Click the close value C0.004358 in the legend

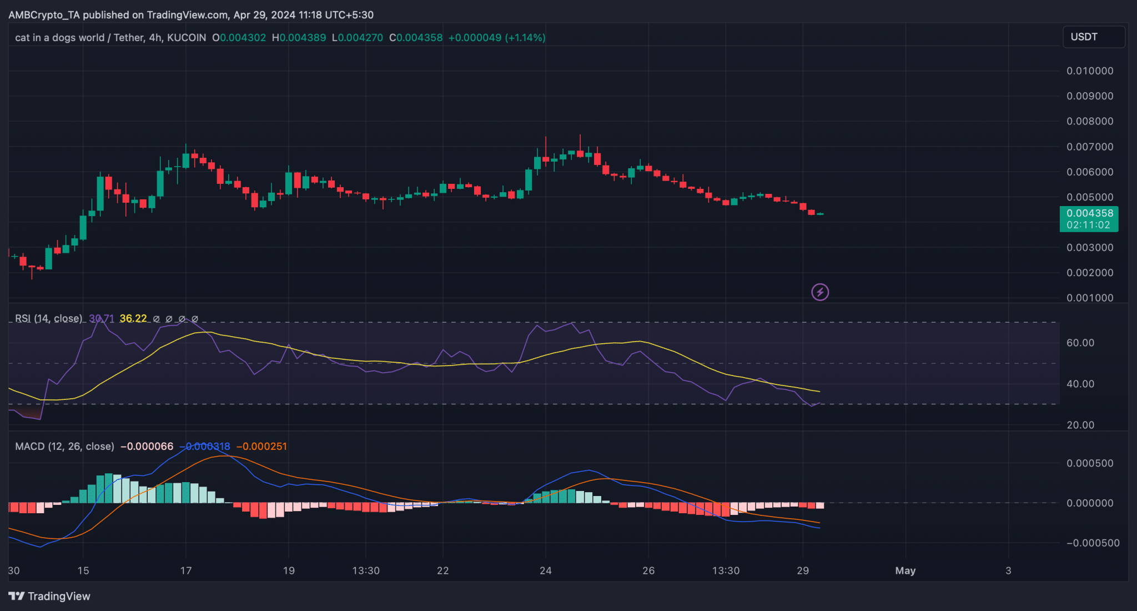click(416, 38)
